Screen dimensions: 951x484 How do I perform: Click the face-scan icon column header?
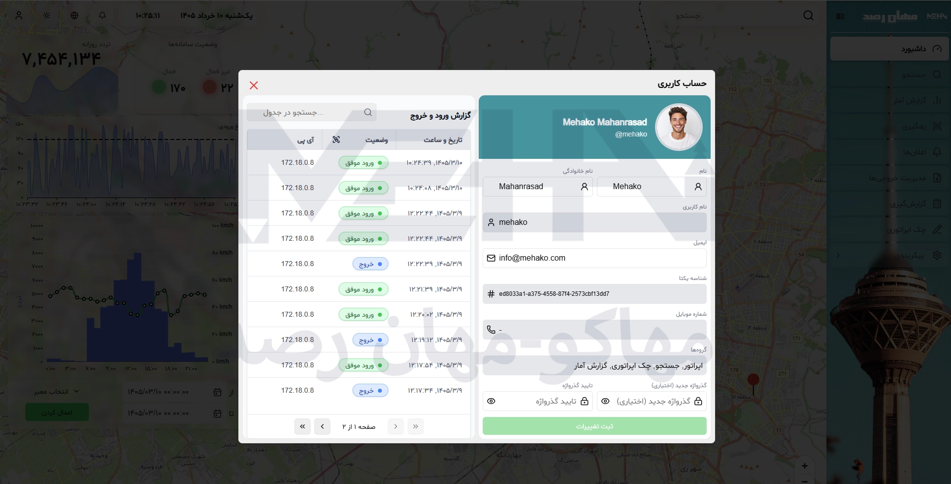pyautogui.click(x=336, y=139)
